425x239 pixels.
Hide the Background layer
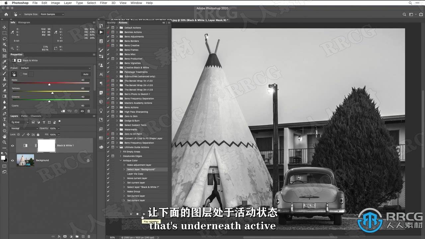(12, 160)
